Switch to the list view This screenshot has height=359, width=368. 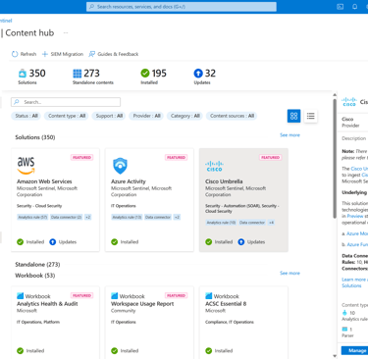(310, 116)
